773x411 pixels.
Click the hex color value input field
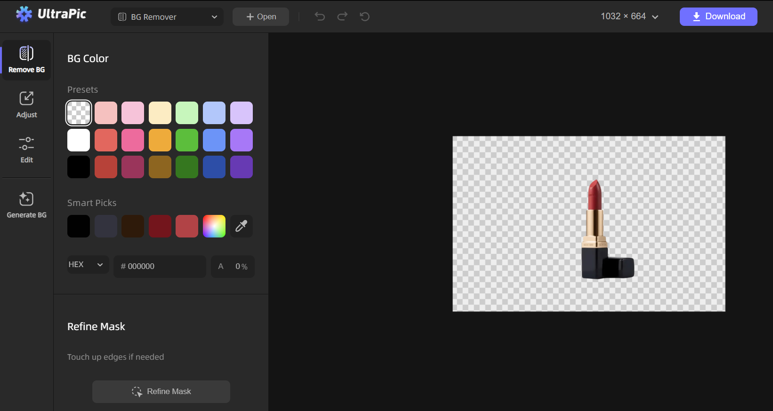click(x=160, y=266)
